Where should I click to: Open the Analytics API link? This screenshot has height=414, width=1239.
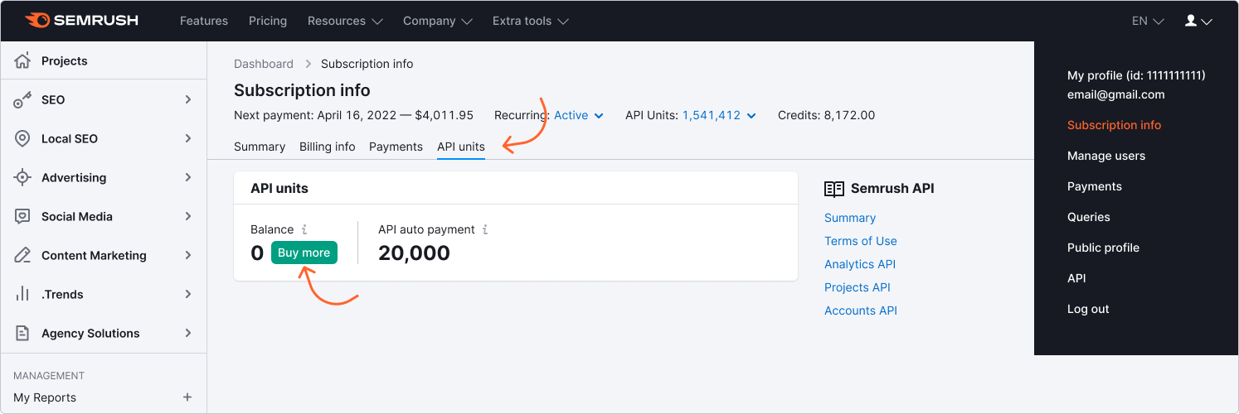pyautogui.click(x=860, y=264)
